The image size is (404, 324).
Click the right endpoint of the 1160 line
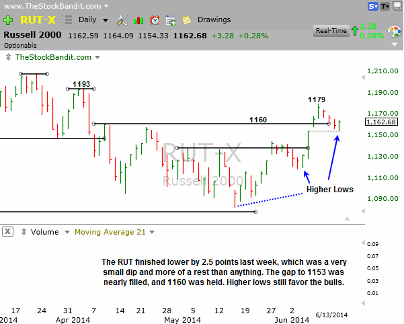329,124
